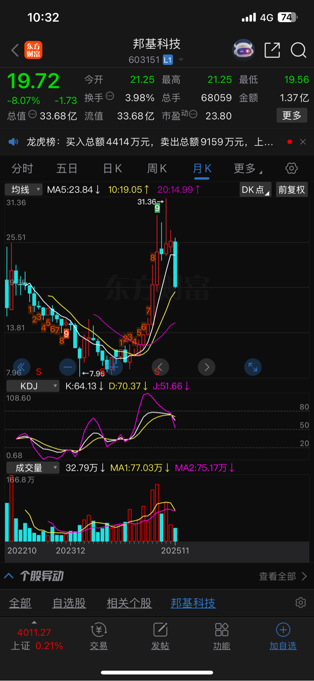Dismiss the 龙虎榜 notice banner
314x681 pixels.
coord(303,142)
